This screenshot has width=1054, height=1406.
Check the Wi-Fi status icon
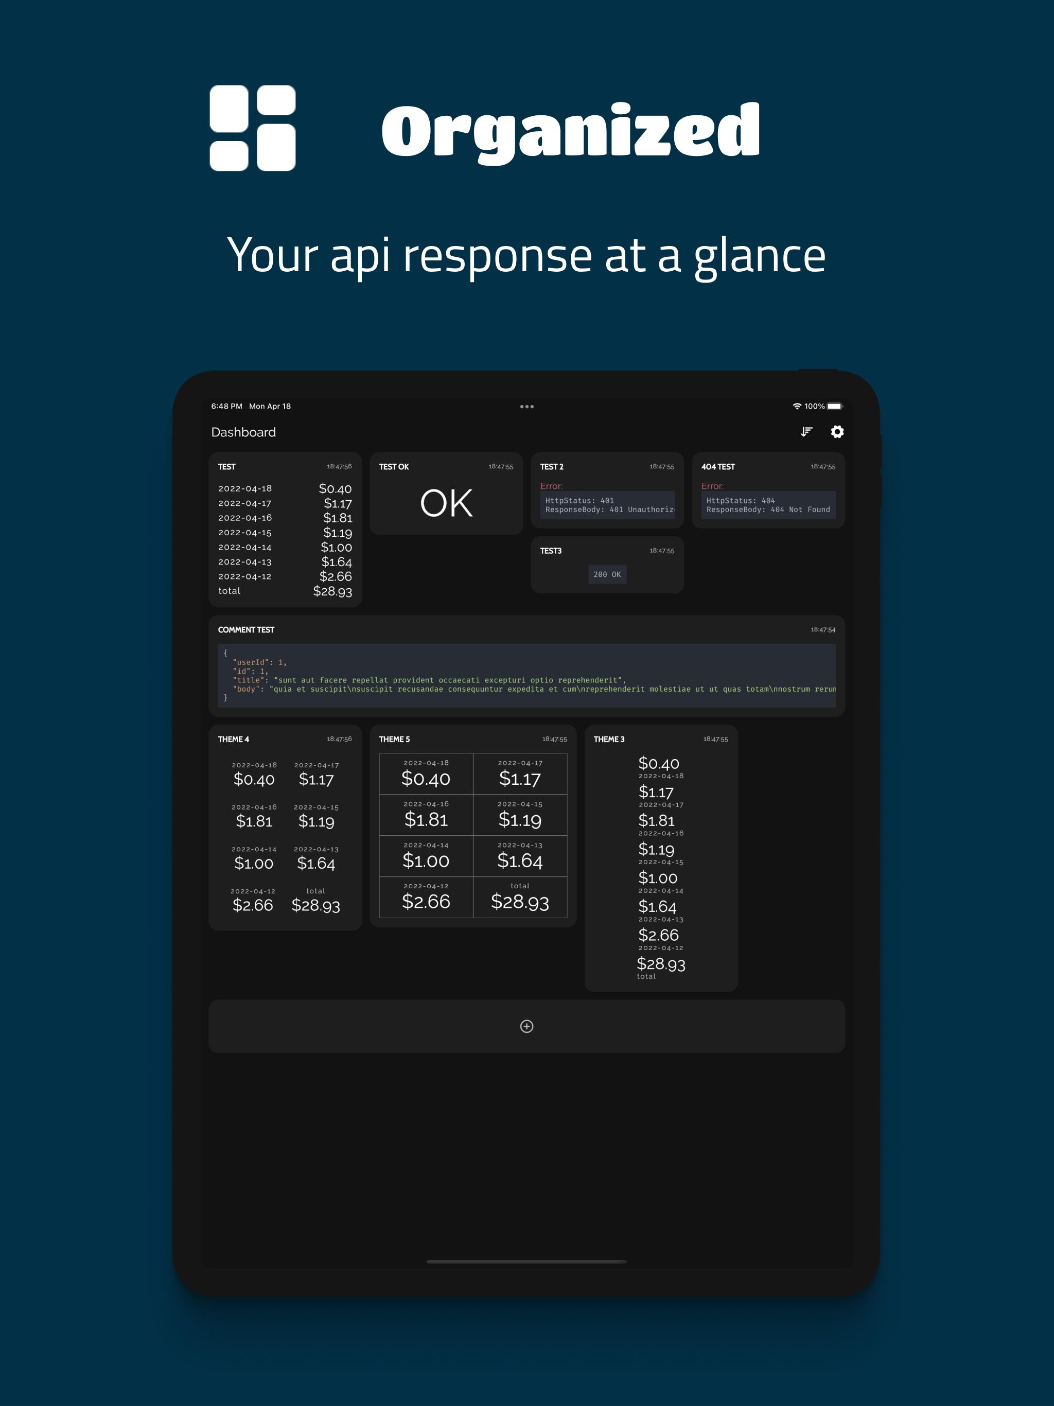click(797, 406)
